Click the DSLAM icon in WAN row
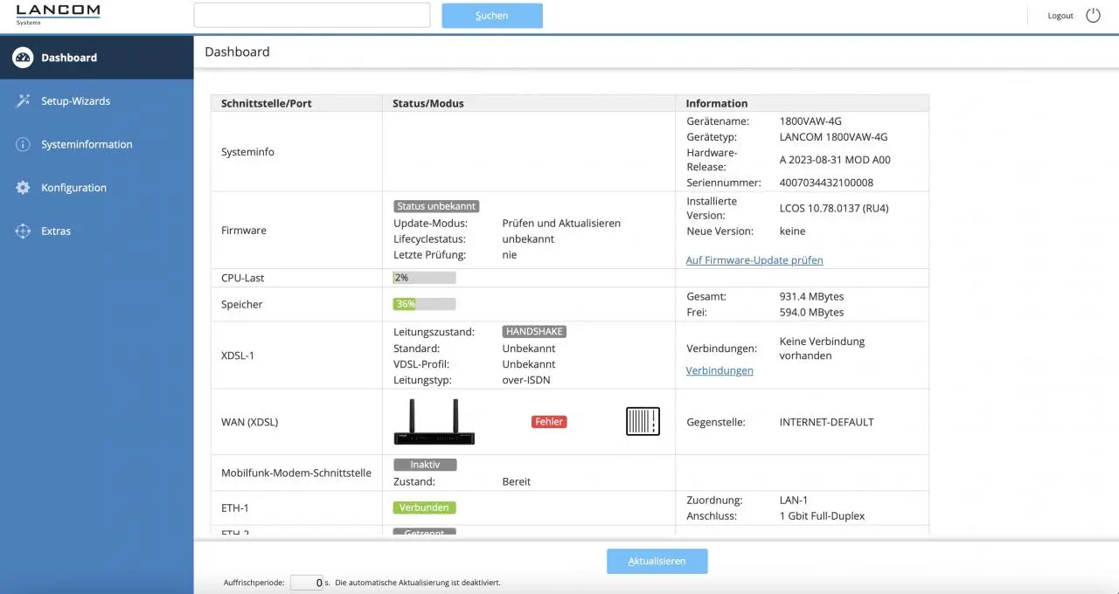Image resolution: width=1119 pixels, height=594 pixels. 643,422
